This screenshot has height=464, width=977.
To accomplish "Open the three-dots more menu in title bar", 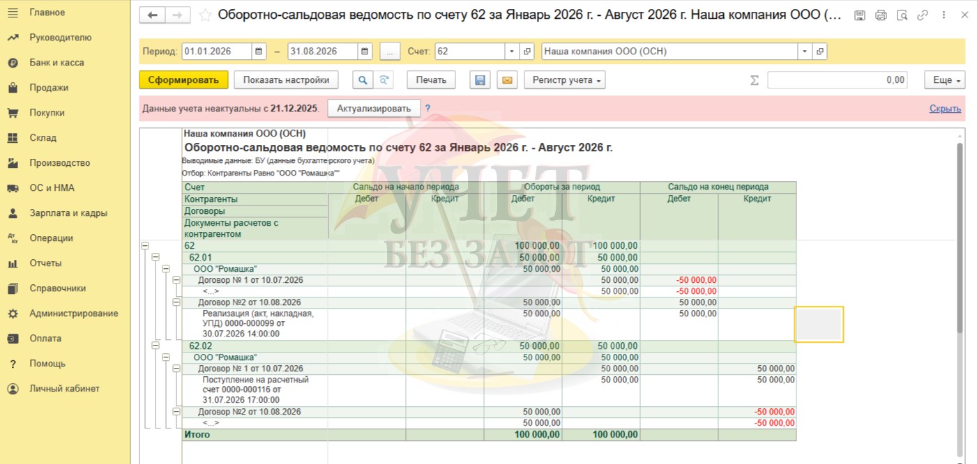I will pos(943,15).
